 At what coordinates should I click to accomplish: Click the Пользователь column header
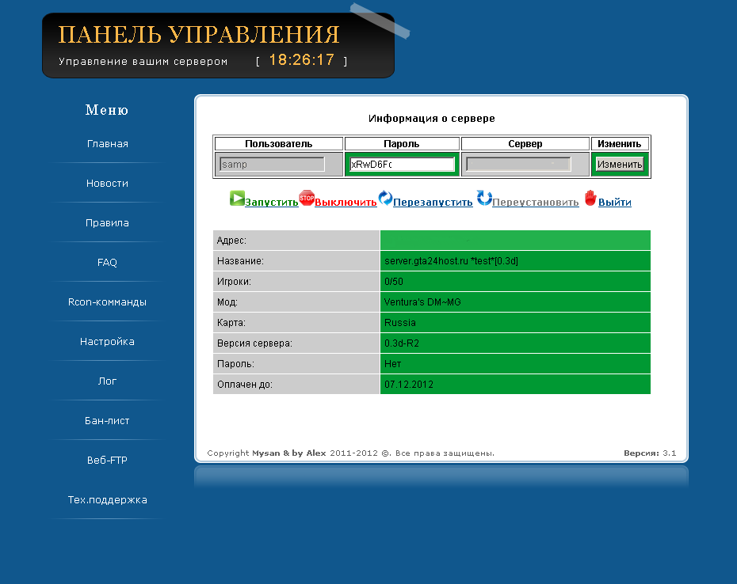[x=279, y=144]
